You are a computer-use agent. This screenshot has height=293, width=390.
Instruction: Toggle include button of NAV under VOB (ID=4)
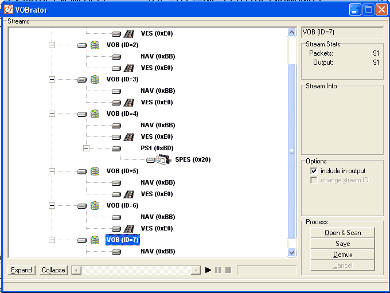(116, 126)
